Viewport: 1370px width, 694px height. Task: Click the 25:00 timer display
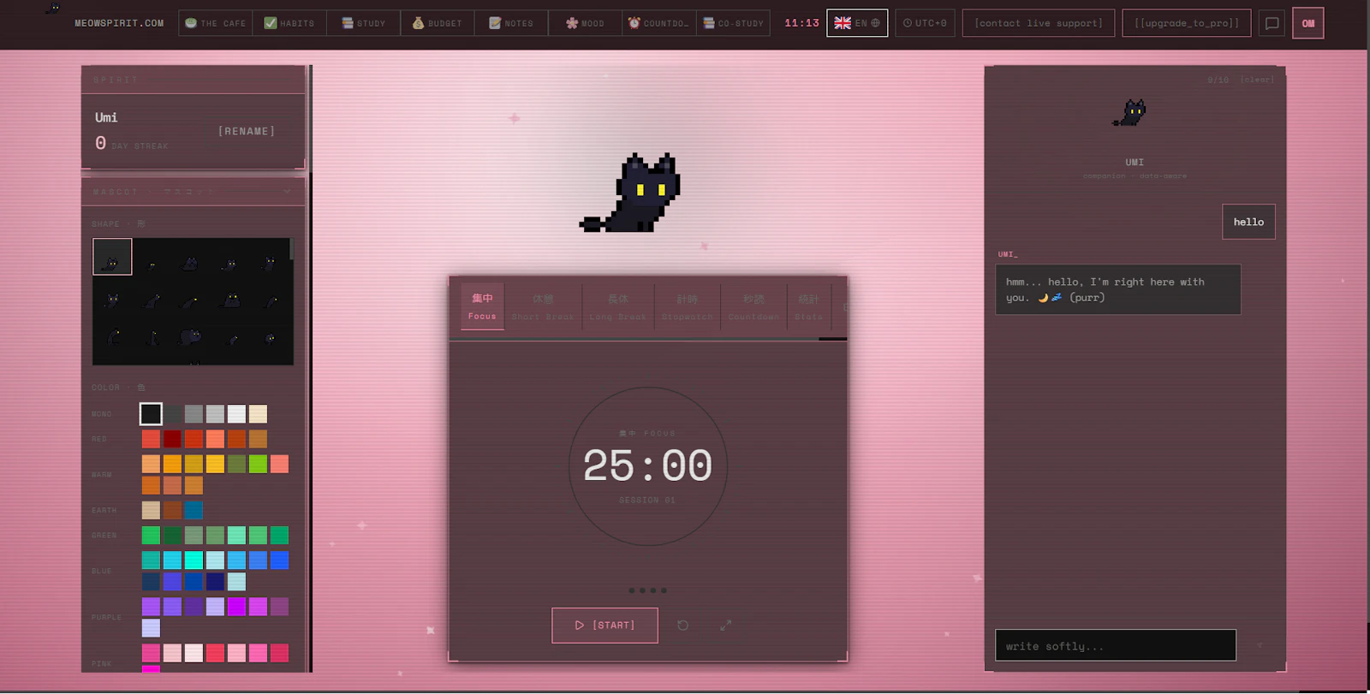[647, 466]
